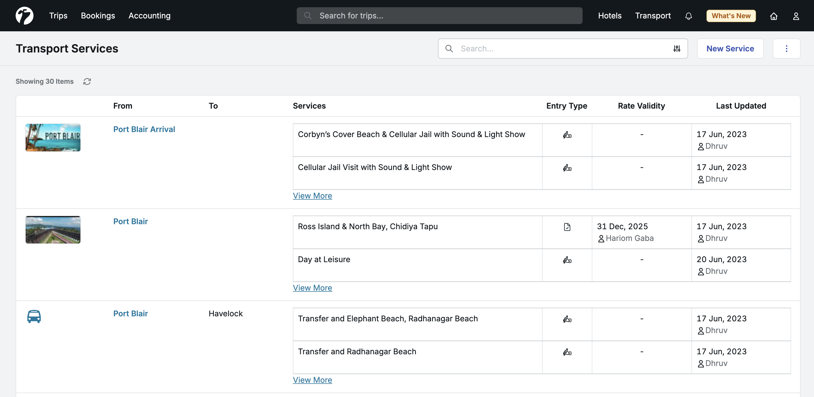Open the search filter sliders icon
The width and height of the screenshot is (814, 397).
(x=677, y=49)
